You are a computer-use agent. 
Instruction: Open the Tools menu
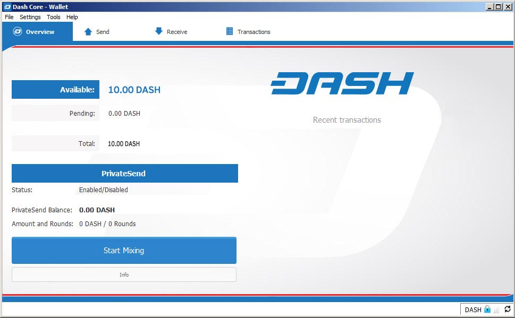[x=54, y=17]
